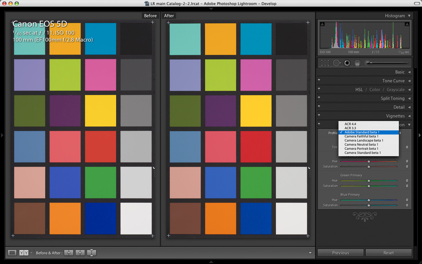This screenshot has height=264, width=422.
Task: Toggle the Detail panel switch
Action: [319, 107]
